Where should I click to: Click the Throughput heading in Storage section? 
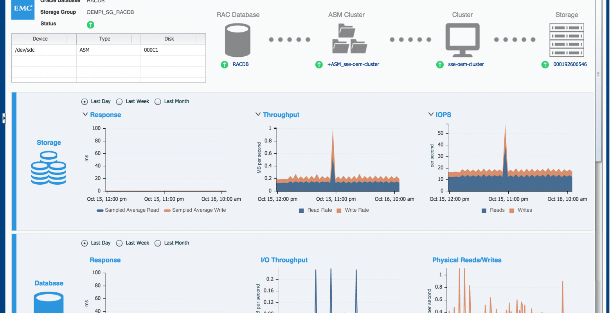[x=281, y=115]
